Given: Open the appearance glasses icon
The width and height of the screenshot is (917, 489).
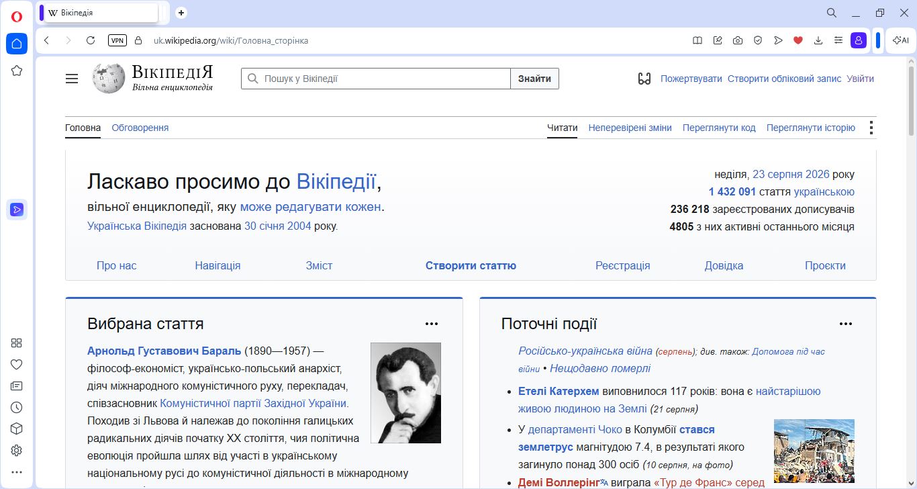Looking at the screenshot, I should click(644, 79).
